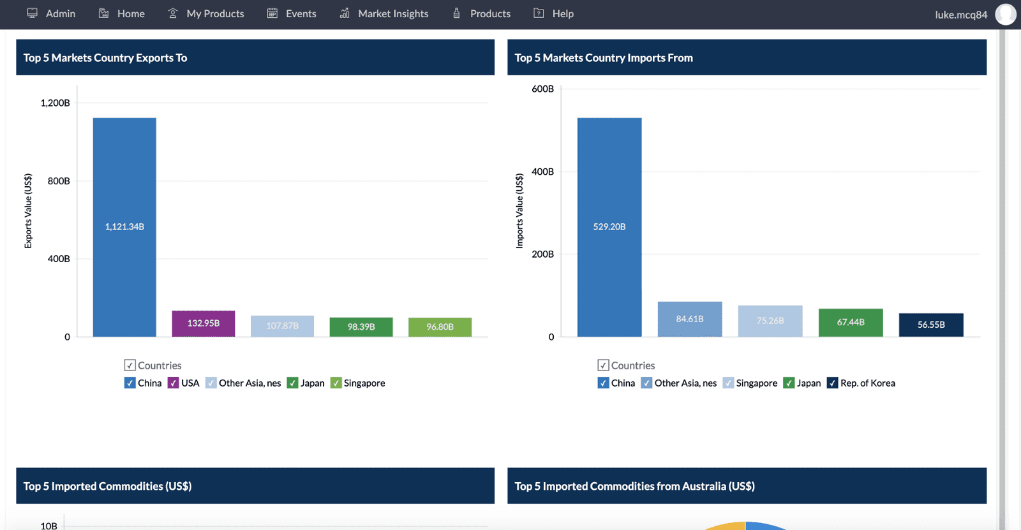Uncheck Singapore in imports legend
This screenshot has height=530, width=1021.
(728, 383)
